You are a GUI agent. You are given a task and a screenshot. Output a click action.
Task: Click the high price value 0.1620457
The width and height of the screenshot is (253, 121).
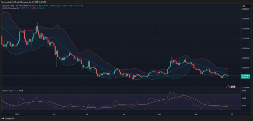[x=44, y=6]
